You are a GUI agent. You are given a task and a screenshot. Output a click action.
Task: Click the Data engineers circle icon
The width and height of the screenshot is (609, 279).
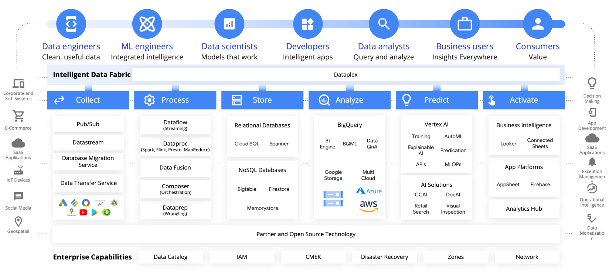click(x=71, y=24)
